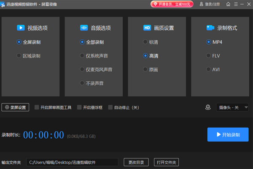Select 仅麦克风声音 audio option
This screenshot has width=253, height=169.
[x=96, y=70]
